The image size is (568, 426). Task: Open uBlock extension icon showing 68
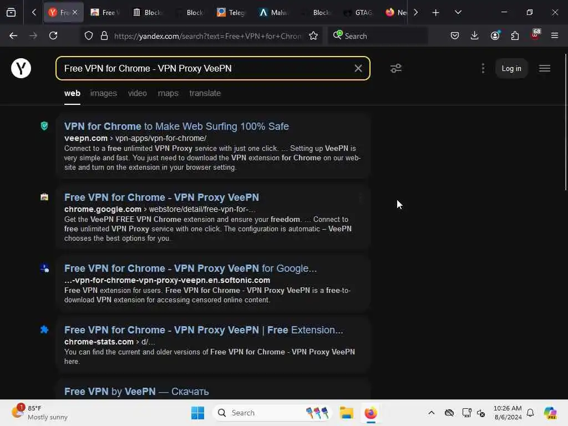[535, 35]
